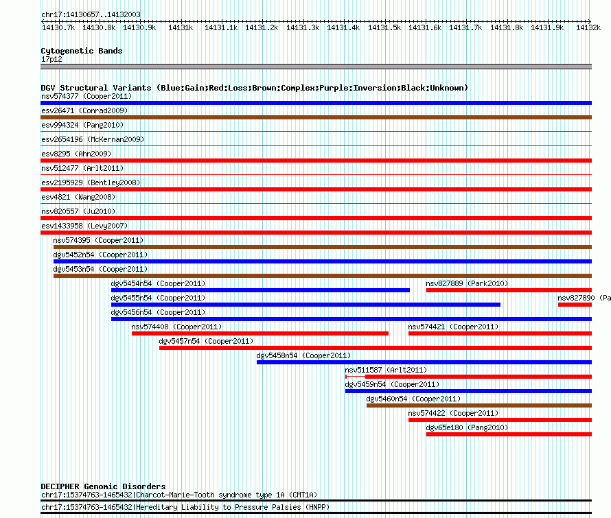Select the esv1433958 (Levy2007) entry

84,226
